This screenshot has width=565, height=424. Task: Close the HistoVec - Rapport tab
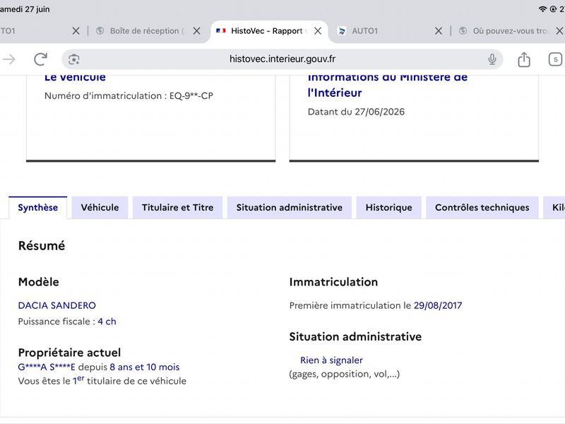click(317, 31)
